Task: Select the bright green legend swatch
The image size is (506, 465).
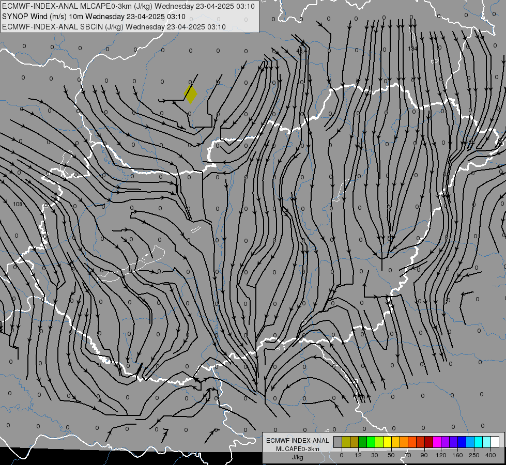Action: click(371, 442)
